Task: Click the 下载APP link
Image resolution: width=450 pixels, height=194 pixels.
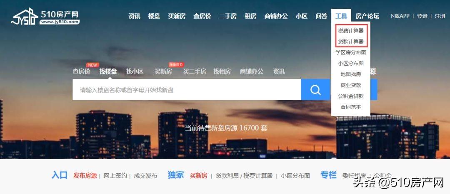Action: pos(399,16)
